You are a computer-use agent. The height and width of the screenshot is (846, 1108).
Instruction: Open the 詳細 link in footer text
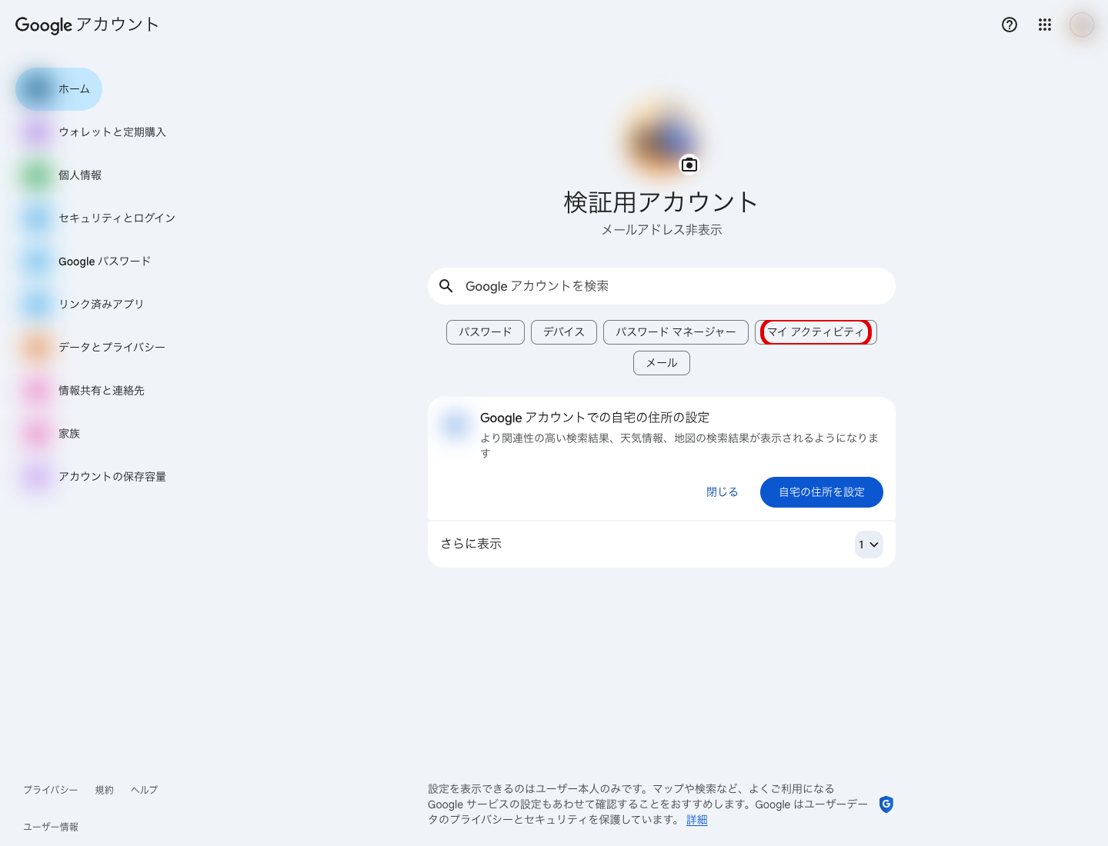697,820
